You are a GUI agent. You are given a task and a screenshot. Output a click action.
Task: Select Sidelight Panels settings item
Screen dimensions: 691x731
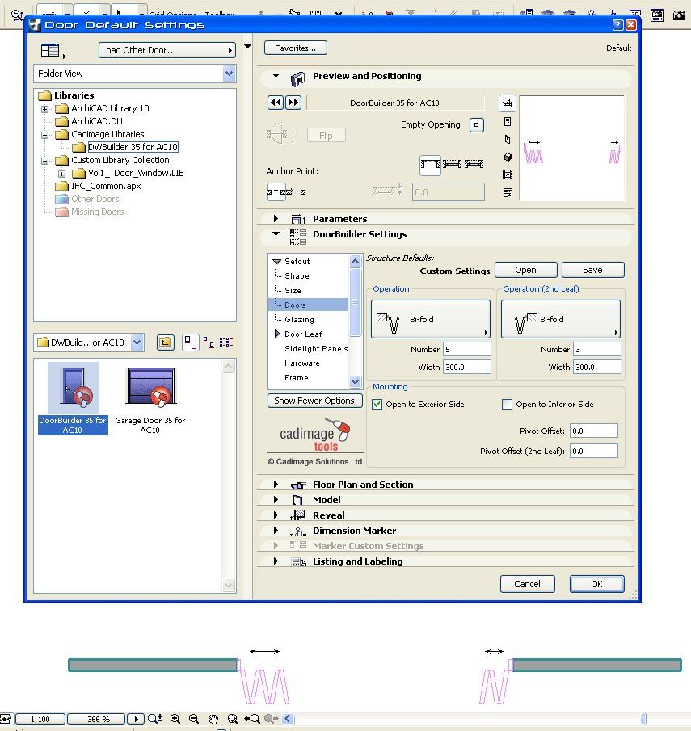pyautogui.click(x=316, y=349)
